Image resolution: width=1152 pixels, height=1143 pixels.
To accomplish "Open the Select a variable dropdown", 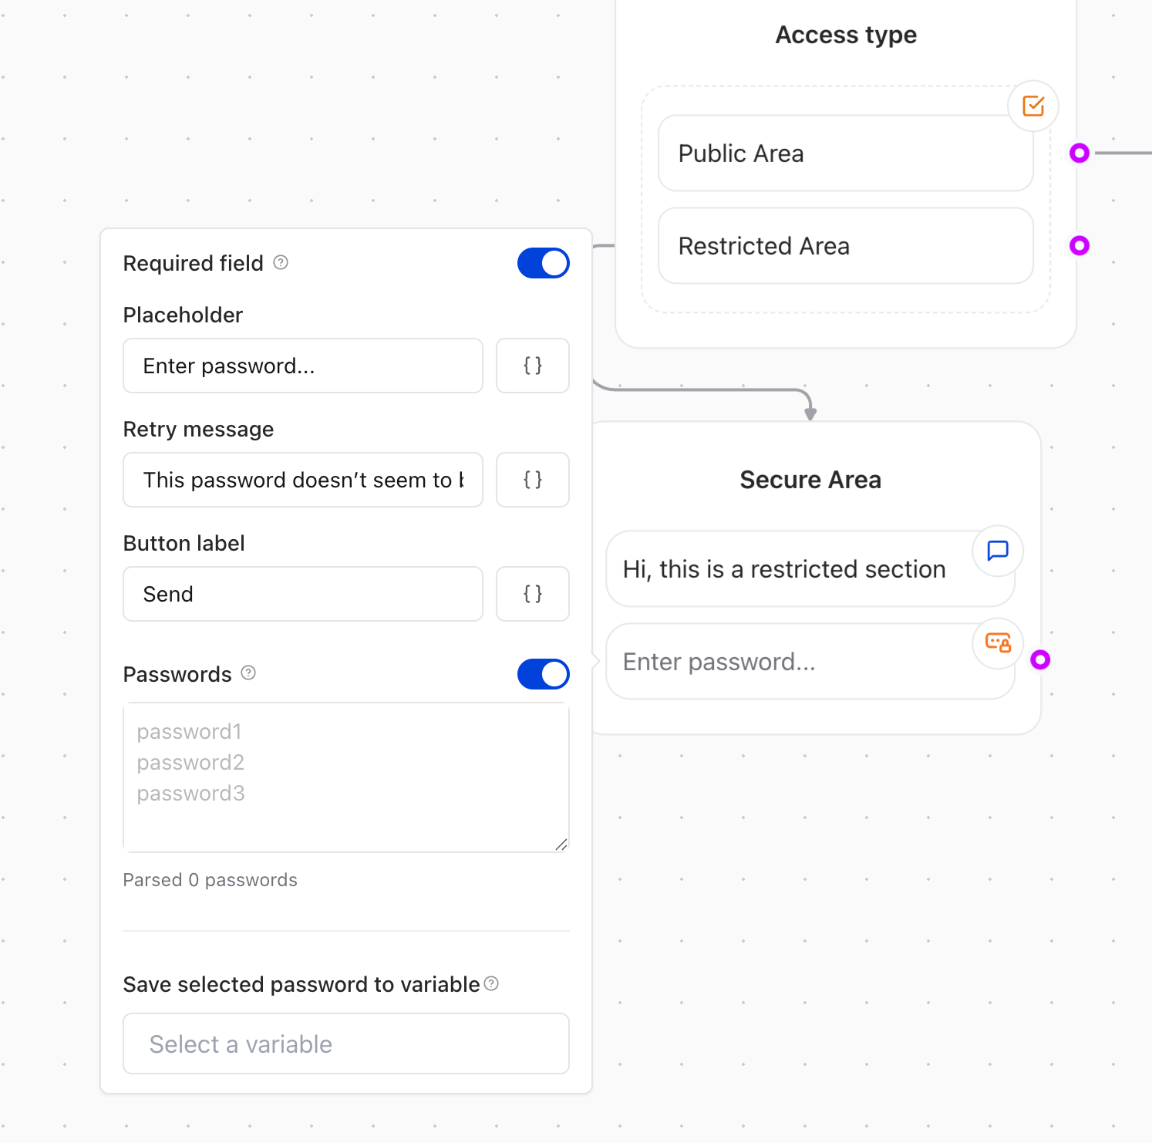I will [345, 1044].
